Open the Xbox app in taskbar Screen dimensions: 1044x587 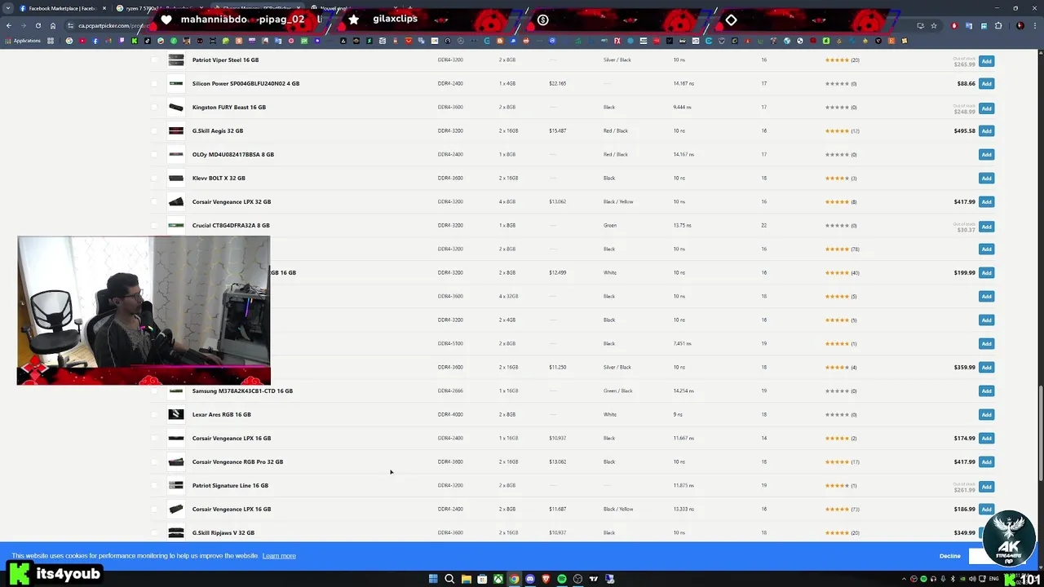[498, 579]
